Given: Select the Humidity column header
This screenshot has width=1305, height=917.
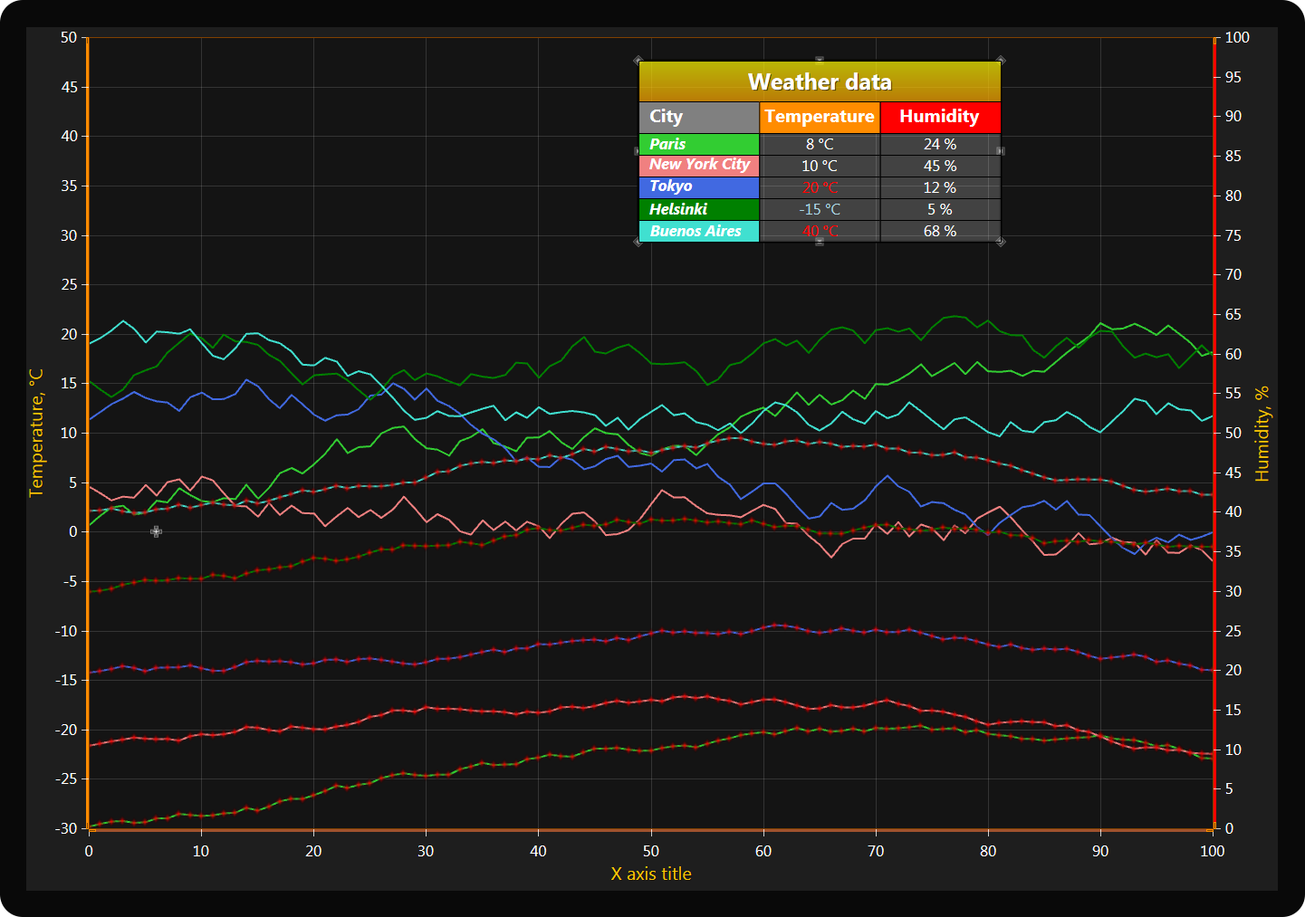Looking at the screenshot, I should pyautogui.click(x=939, y=117).
